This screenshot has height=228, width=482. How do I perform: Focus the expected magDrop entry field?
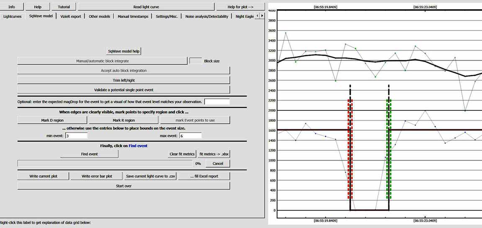point(217,102)
